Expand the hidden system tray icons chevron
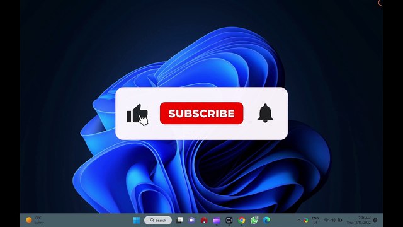The image size is (403, 227). (298, 220)
